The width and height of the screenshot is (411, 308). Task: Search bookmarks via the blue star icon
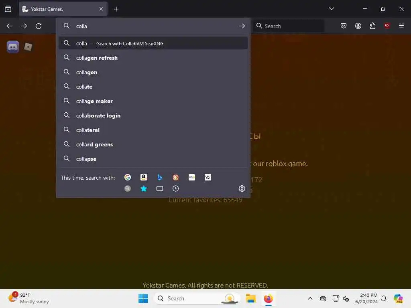pos(144,188)
